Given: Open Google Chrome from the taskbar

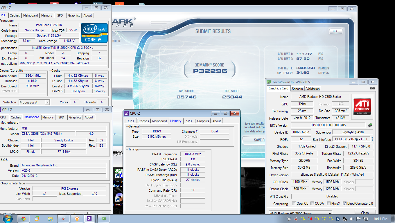Looking at the screenshot, I should point(23,219).
